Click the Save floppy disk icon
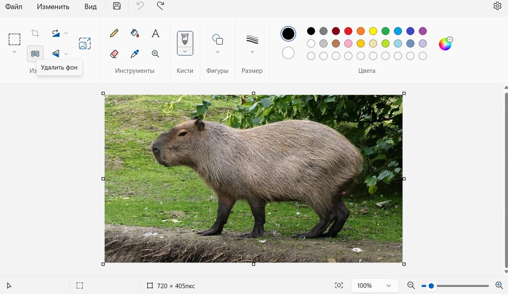The width and height of the screenshot is (508, 294). [x=117, y=6]
